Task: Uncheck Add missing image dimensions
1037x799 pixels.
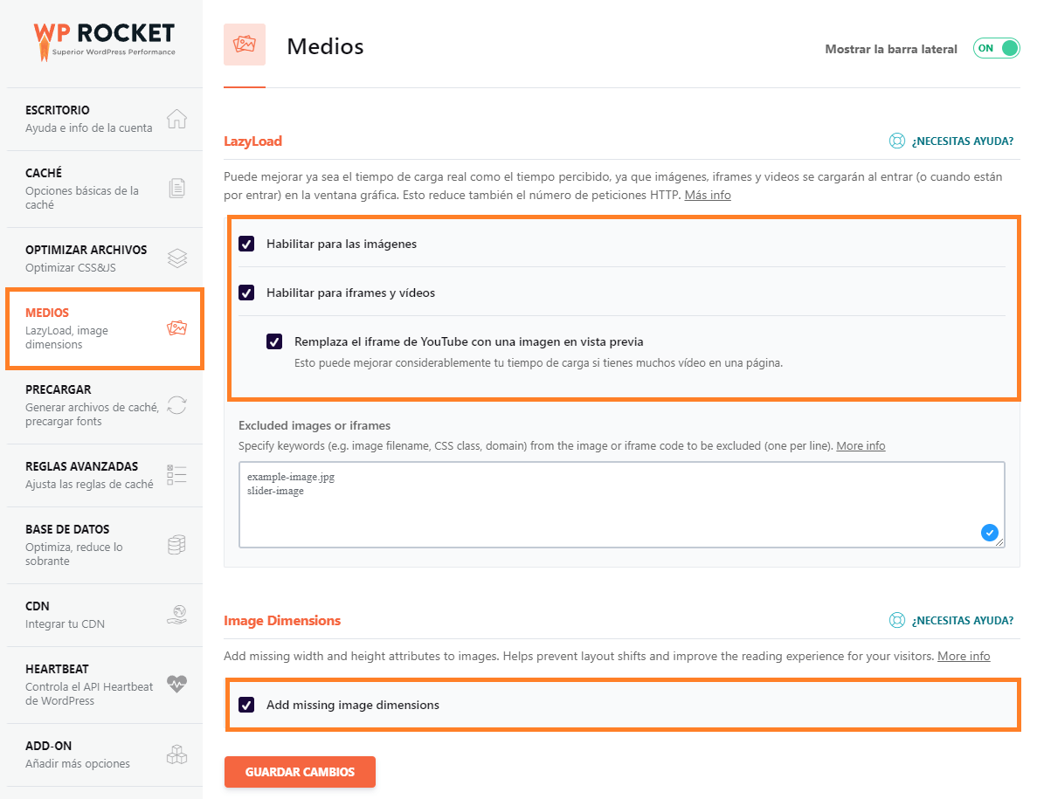Action: [246, 705]
